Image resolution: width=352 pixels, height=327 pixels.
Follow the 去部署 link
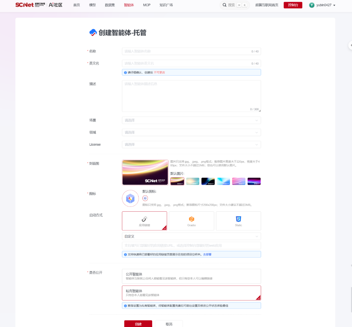pos(207,254)
